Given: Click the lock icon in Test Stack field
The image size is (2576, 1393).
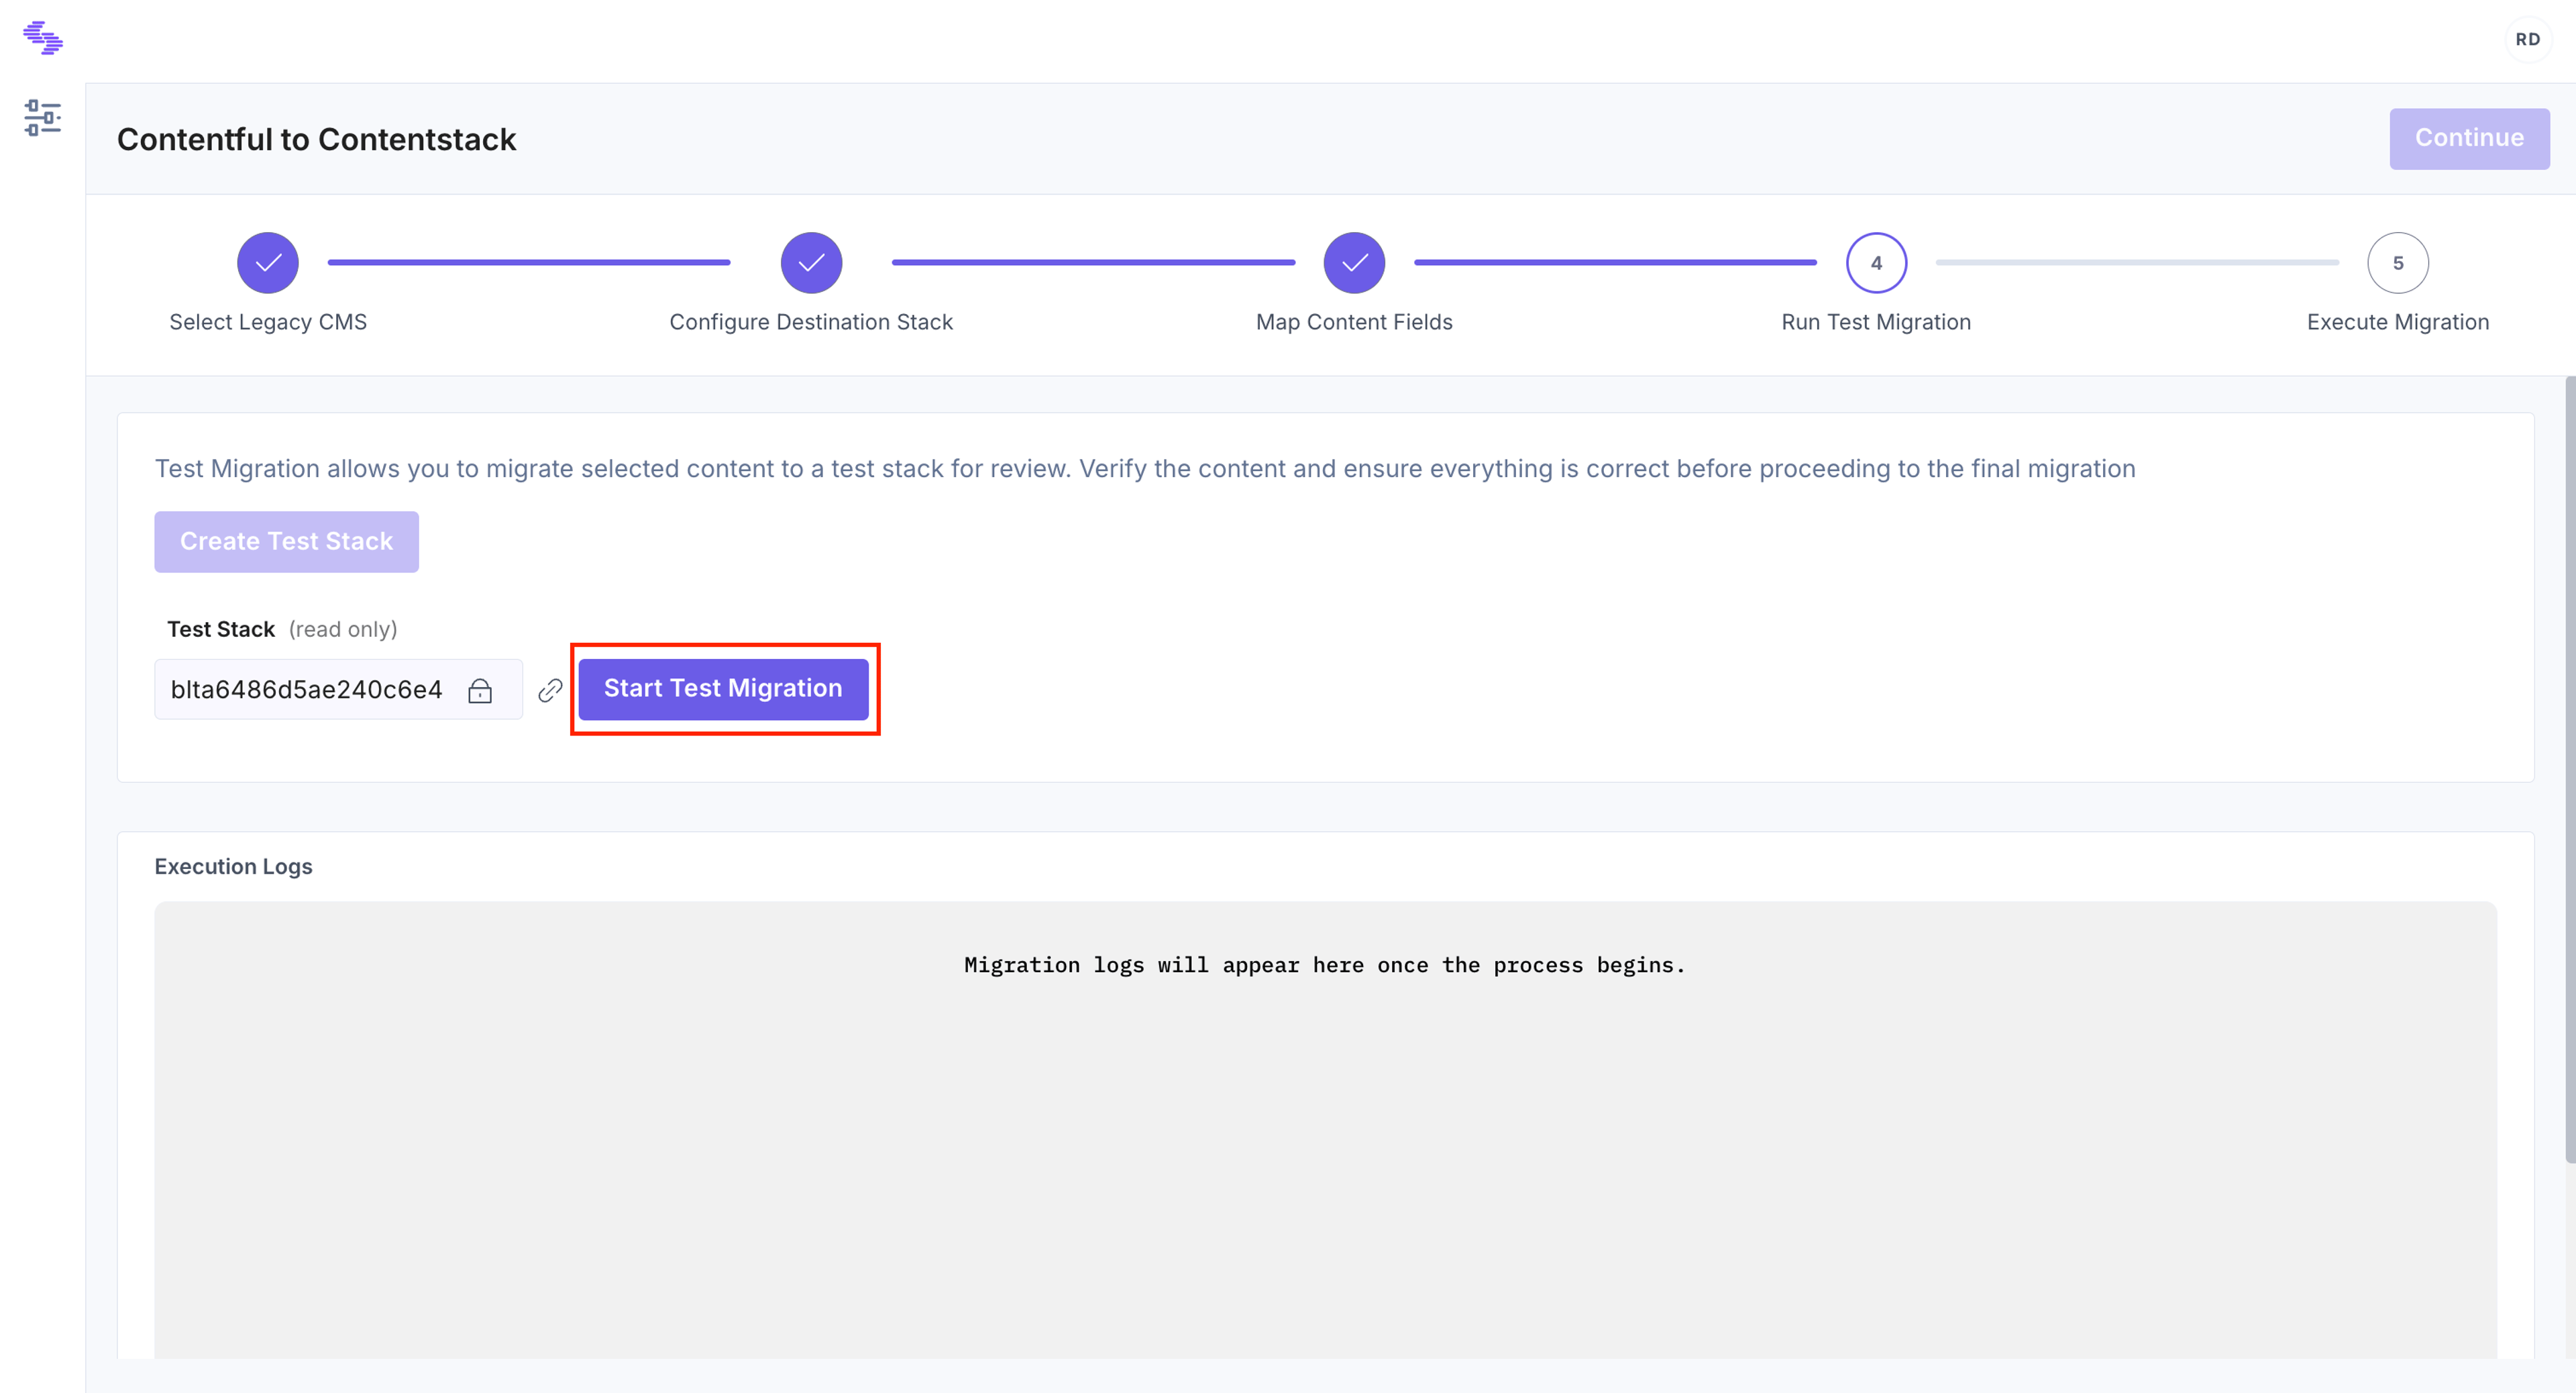Looking at the screenshot, I should pyautogui.click(x=480, y=690).
